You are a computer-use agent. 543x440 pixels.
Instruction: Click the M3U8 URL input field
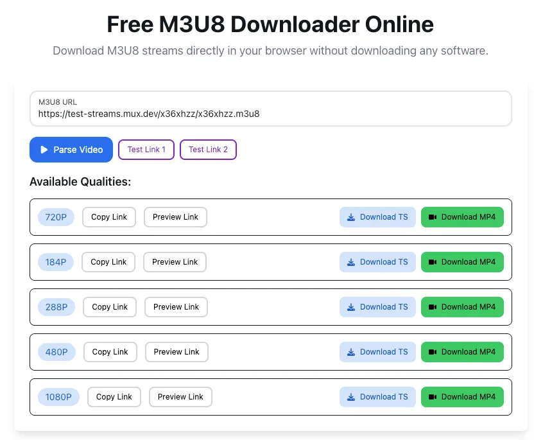click(x=270, y=114)
